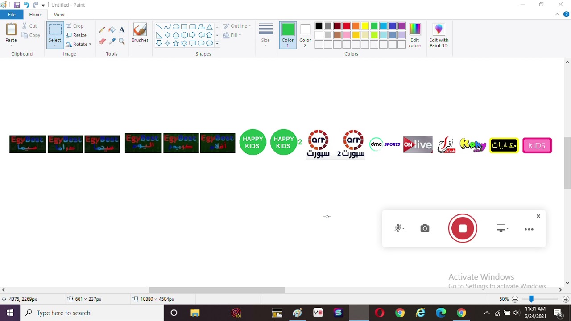571x321 pixels.
Task: Click the Cut button
Action: point(29,26)
